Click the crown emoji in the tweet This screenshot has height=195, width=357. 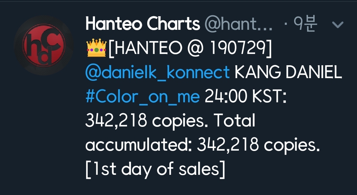point(96,49)
